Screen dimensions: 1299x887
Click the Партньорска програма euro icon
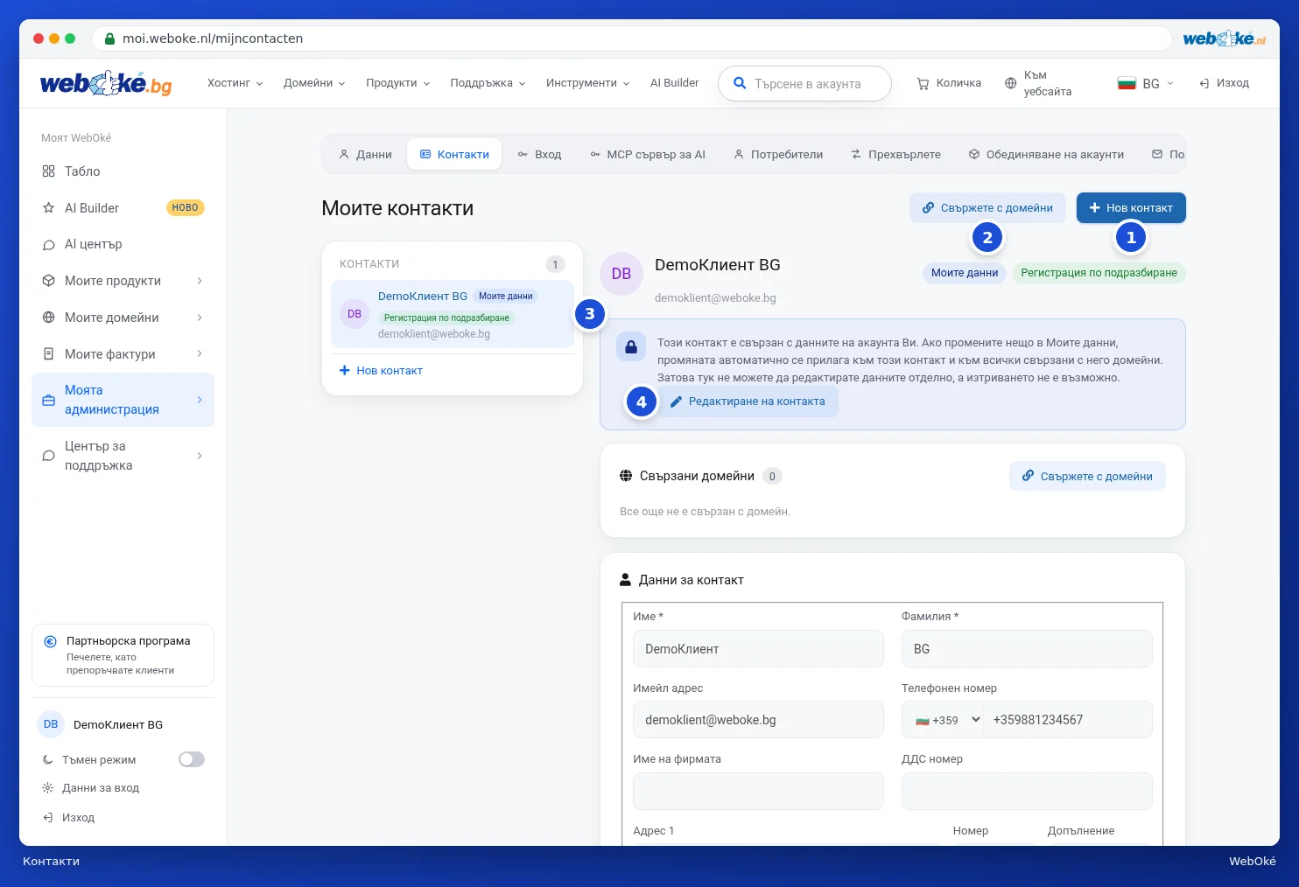point(50,641)
